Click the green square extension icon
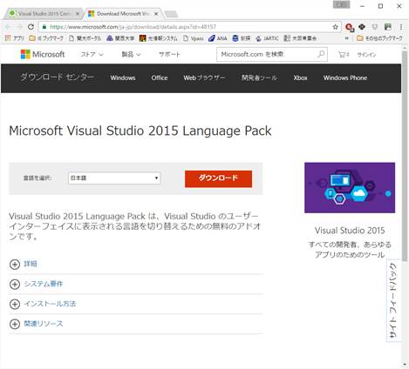The image size is (409, 369). click(x=388, y=27)
